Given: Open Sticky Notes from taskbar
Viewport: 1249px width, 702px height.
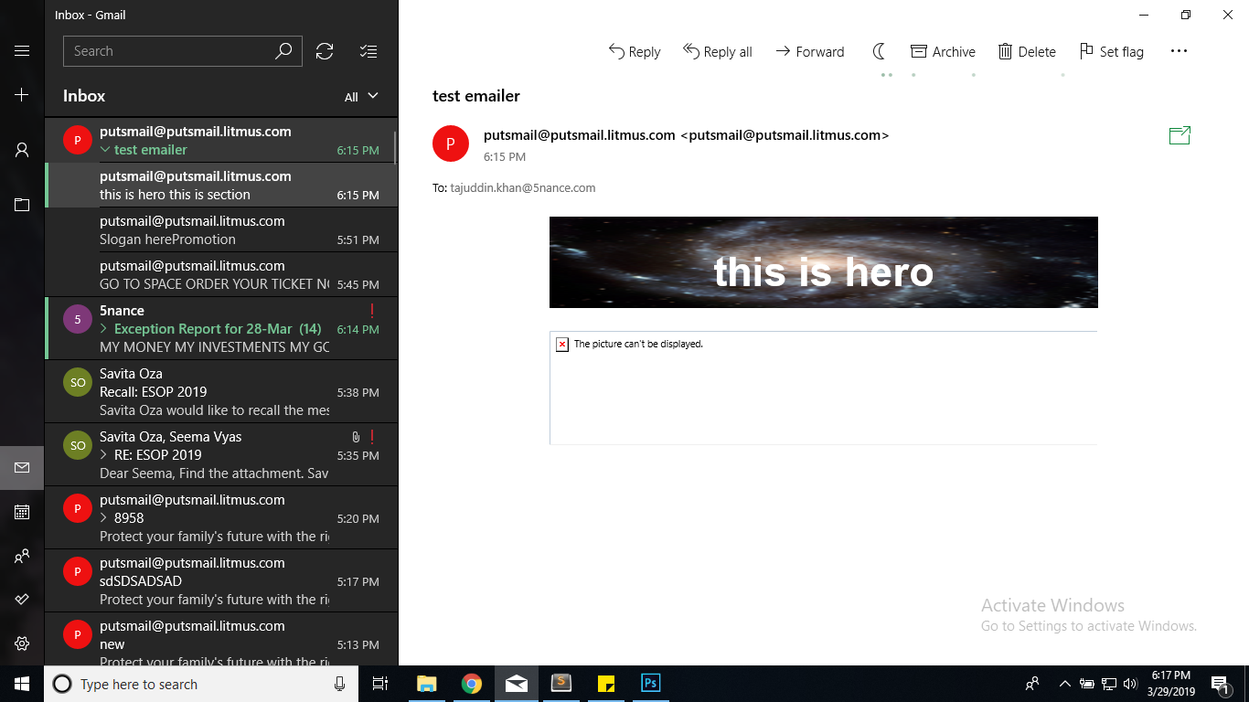Looking at the screenshot, I should (605, 684).
